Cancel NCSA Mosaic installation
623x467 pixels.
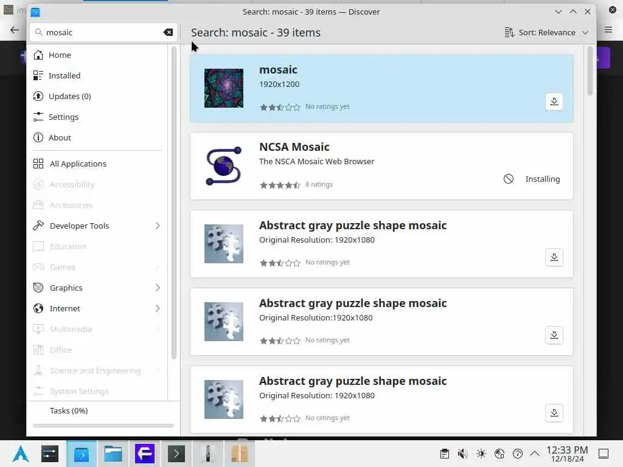[509, 179]
